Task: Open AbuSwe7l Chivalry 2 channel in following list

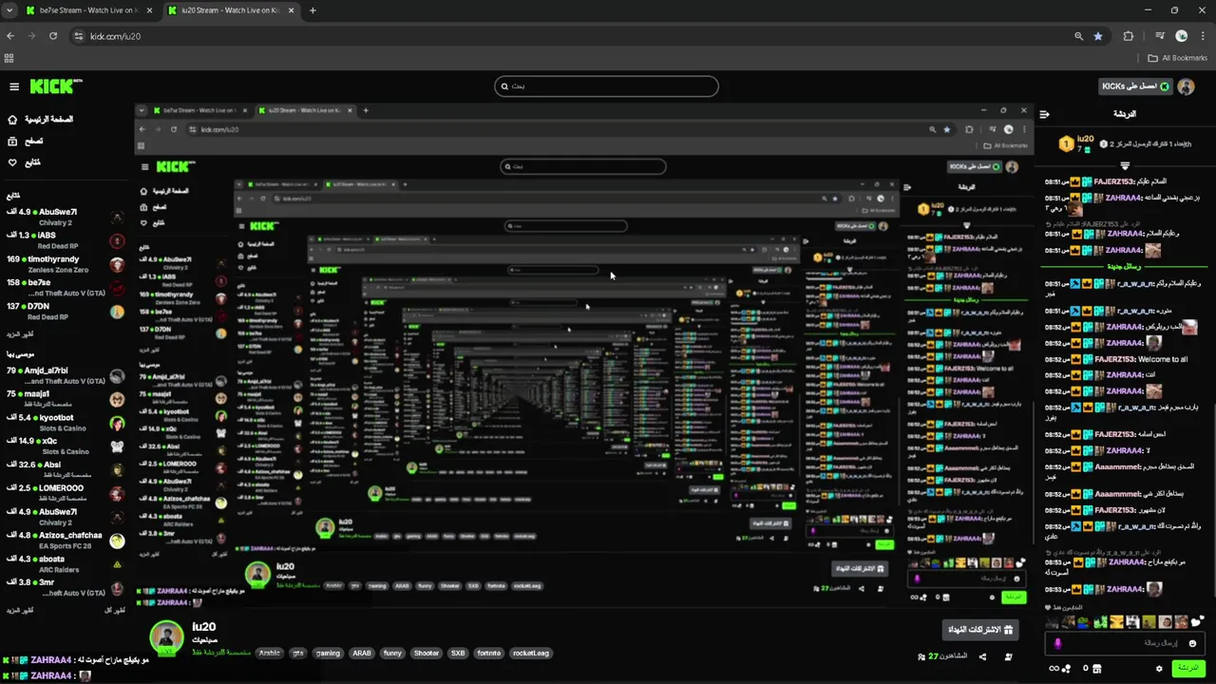Action: 65,217
